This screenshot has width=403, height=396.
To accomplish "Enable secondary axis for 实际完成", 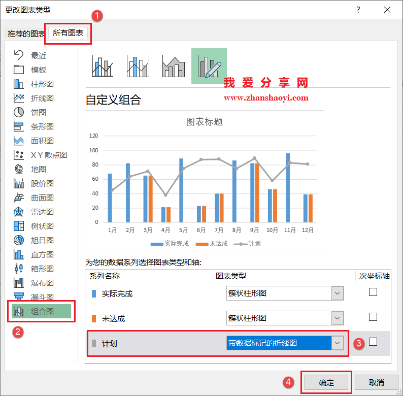I will click(373, 292).
